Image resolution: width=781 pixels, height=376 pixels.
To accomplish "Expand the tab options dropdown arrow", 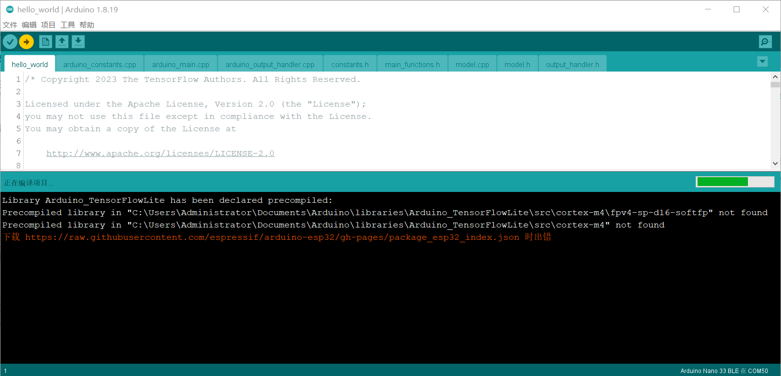I will [763, 62].
